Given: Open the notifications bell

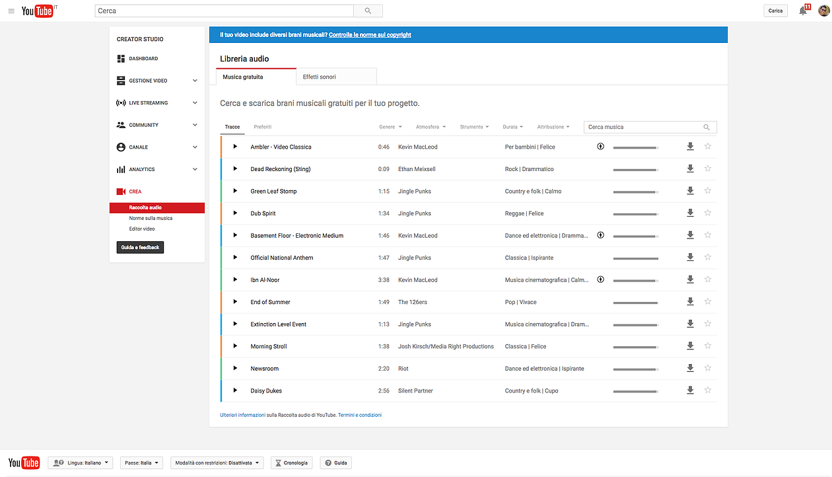Looking at the screenshot, I should (803, 11).
